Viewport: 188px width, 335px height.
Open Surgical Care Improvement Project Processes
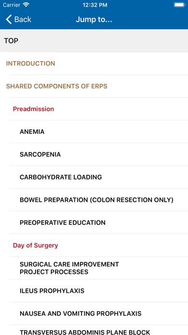[94, 268]
